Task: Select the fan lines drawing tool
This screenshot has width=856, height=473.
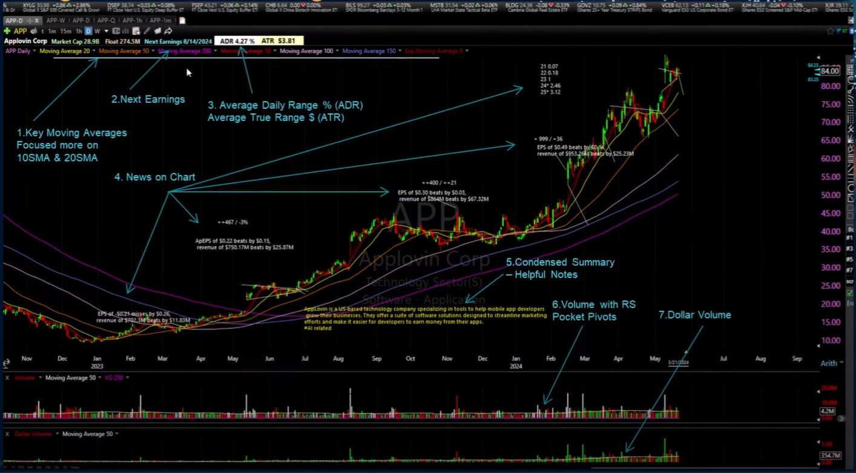Action: click(x=851, y=139)
